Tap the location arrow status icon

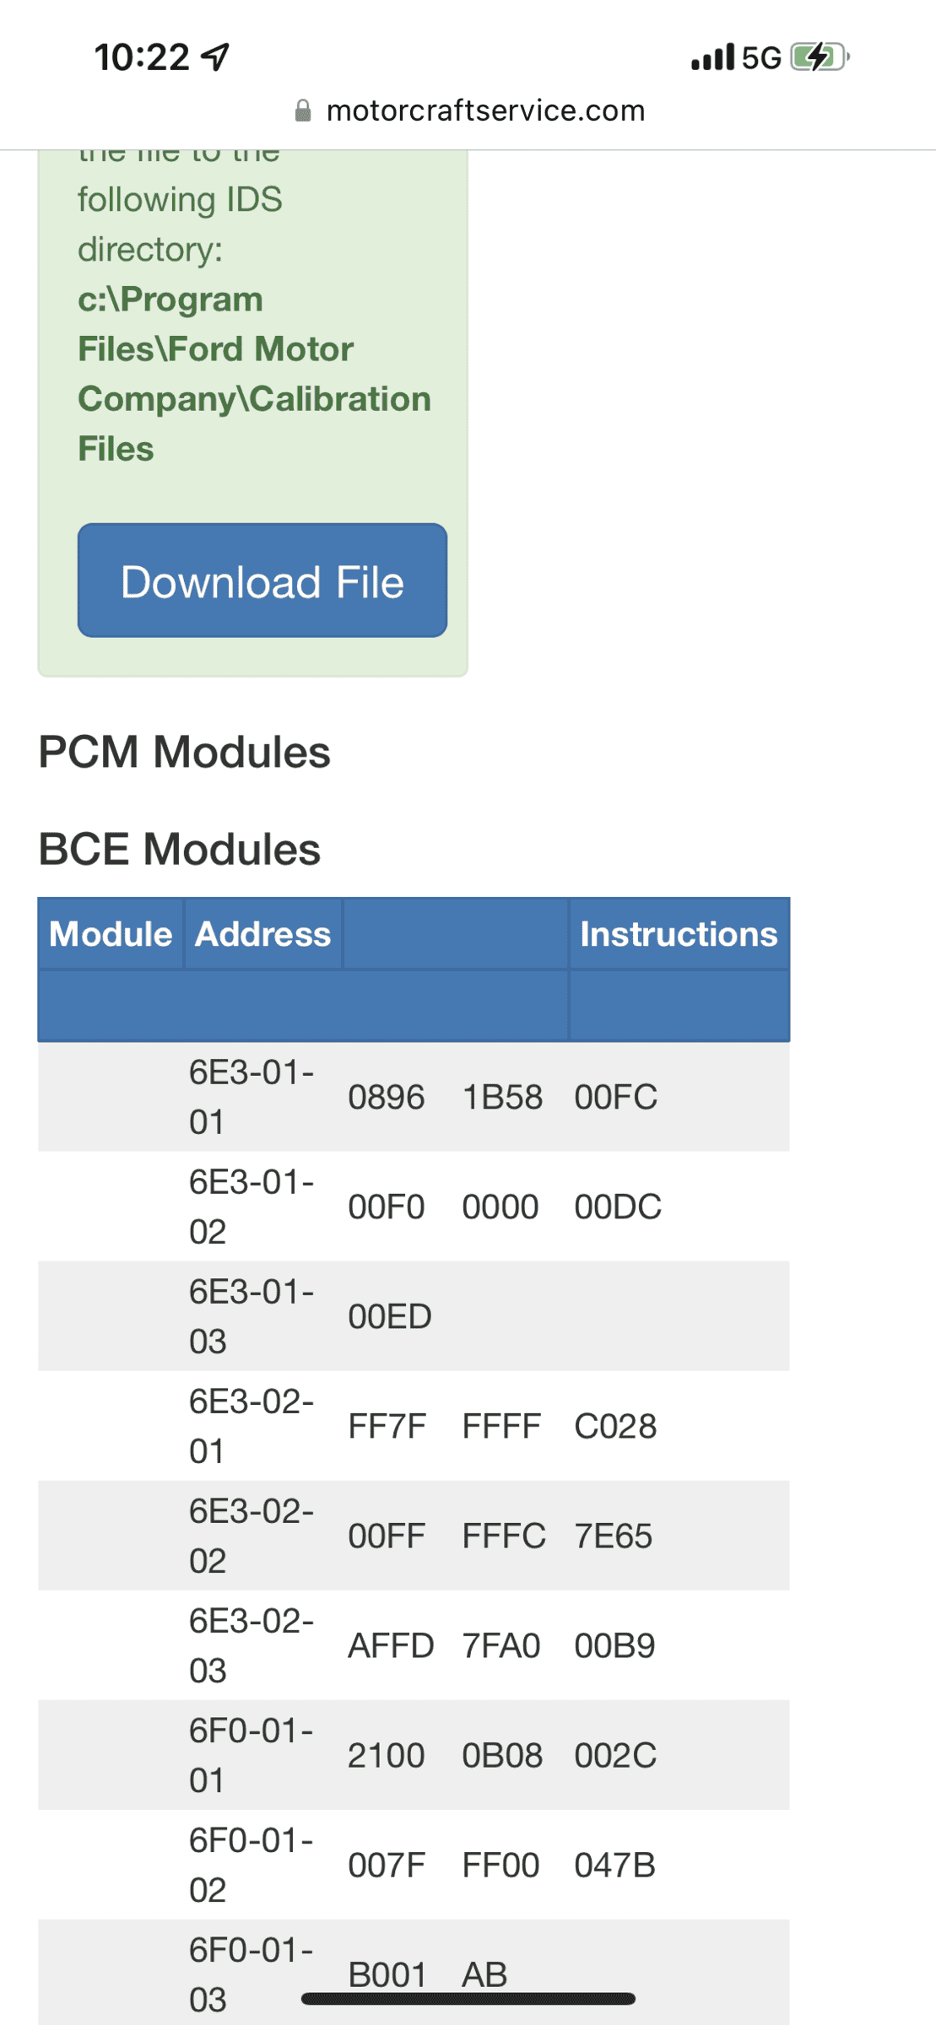215,57
